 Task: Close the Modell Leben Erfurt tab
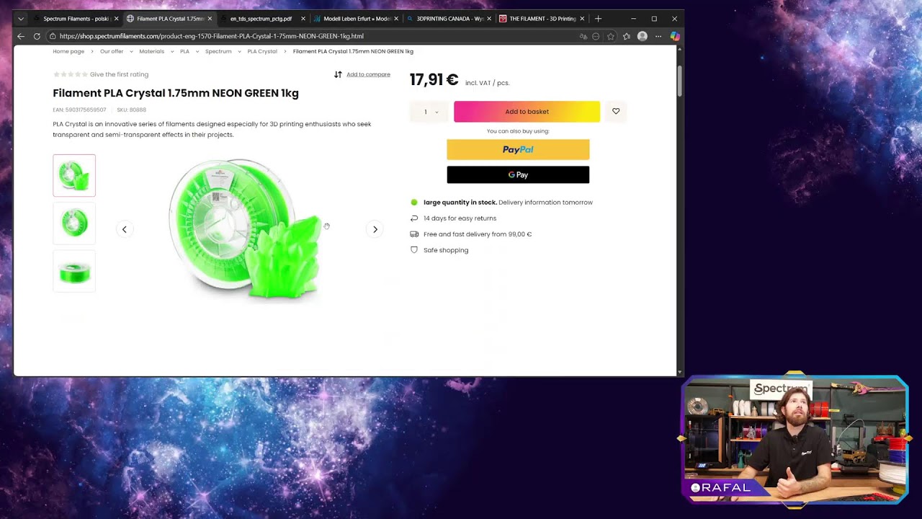point(396,19)
